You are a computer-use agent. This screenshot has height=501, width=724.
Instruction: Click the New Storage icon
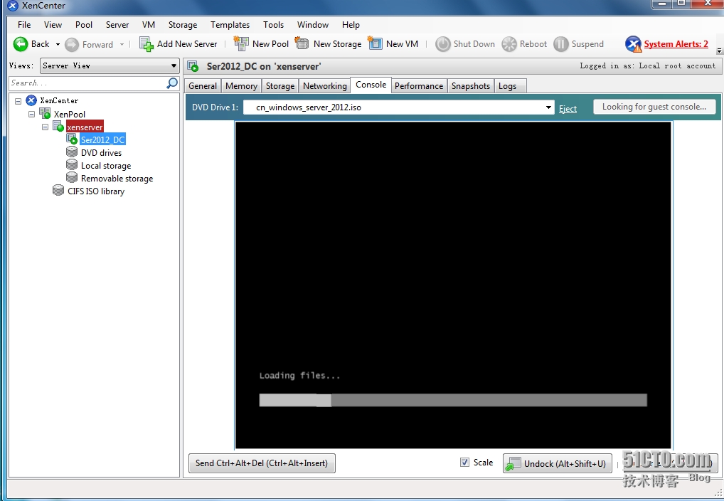[302, 43]
